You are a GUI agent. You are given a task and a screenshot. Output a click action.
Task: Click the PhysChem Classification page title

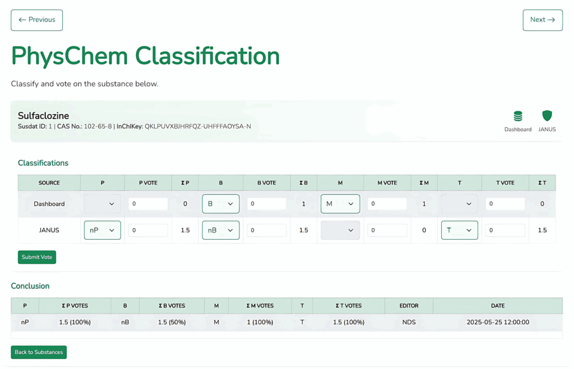(x=145, y=56)
